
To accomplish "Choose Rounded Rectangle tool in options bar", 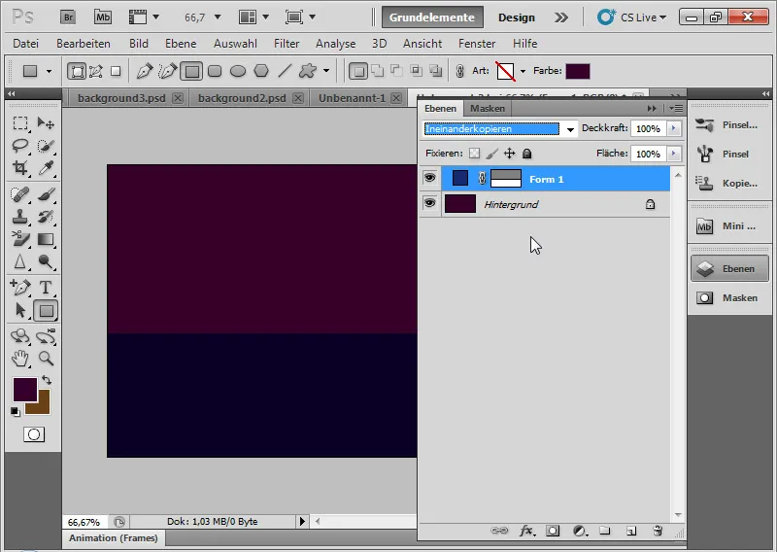I will [215, 71].
